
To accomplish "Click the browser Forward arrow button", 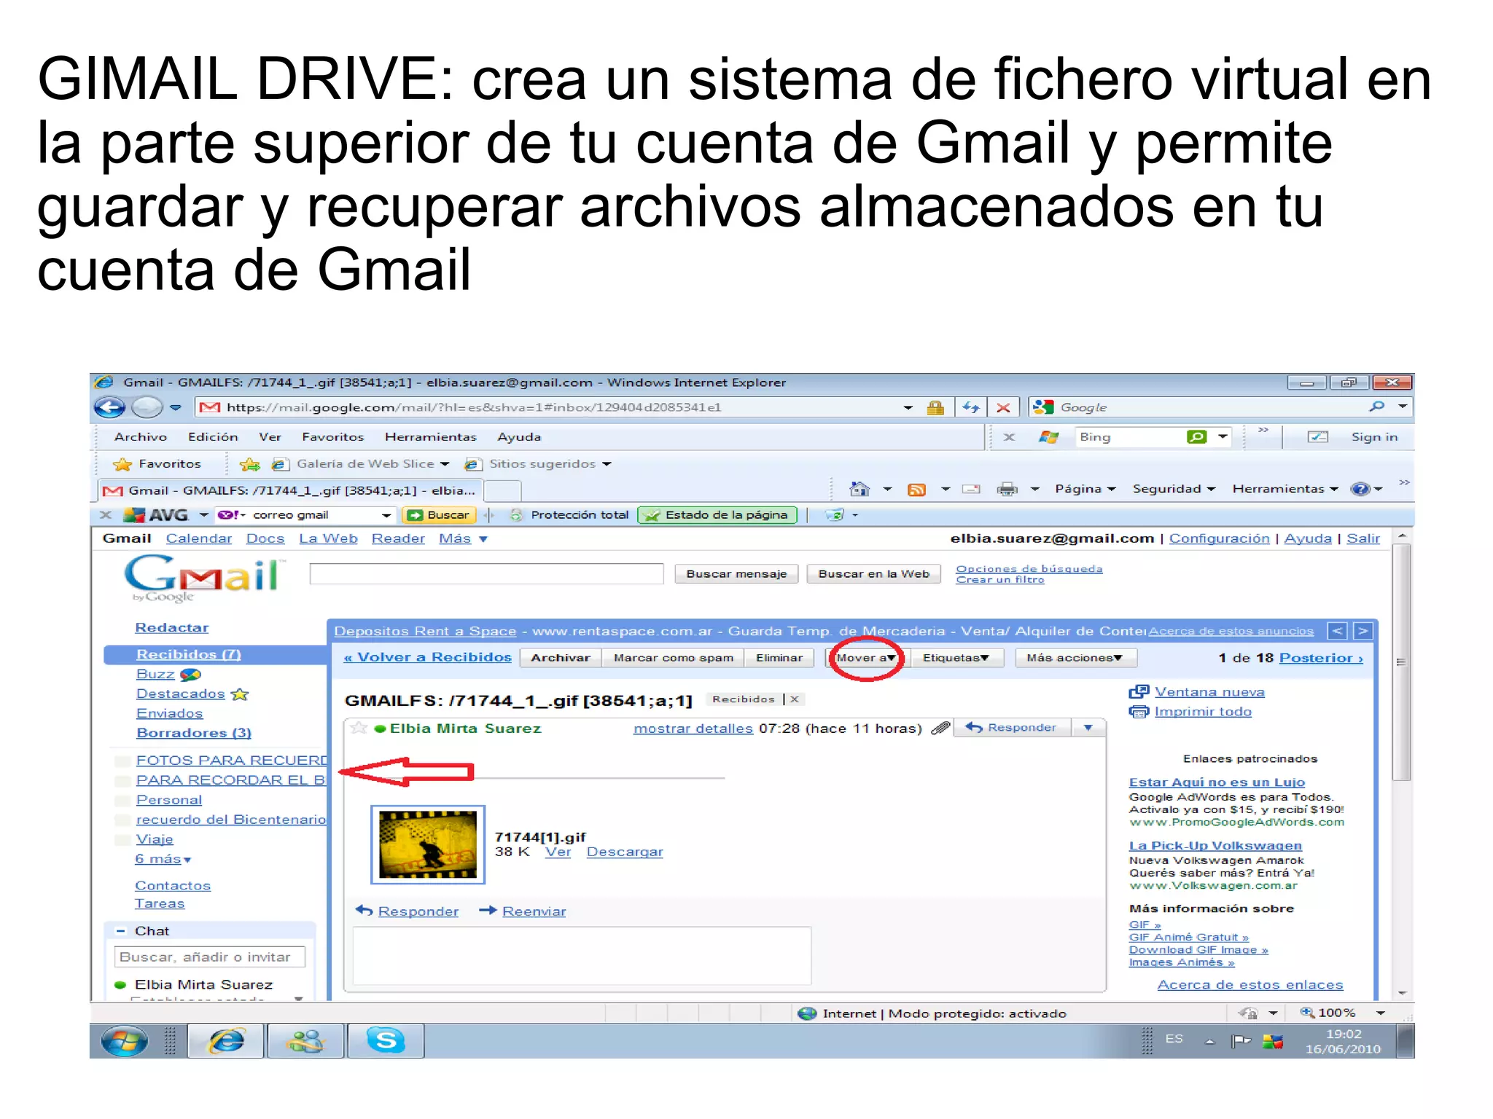I will click(147, 407).
